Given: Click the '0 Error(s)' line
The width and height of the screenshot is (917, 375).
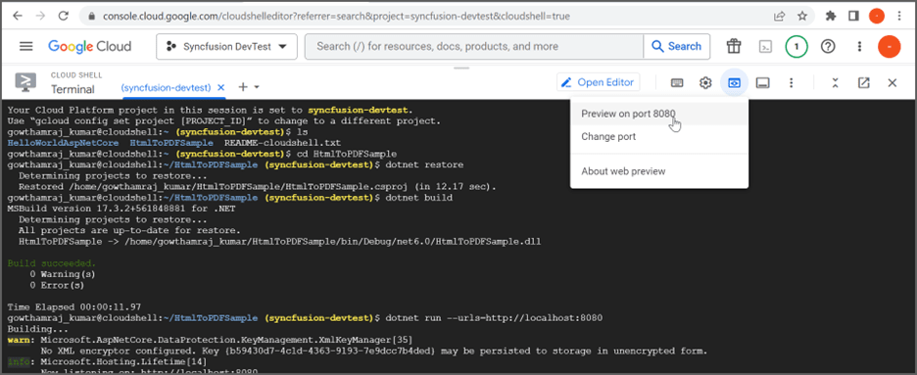Looking at the screenshot, I should 57,285.
